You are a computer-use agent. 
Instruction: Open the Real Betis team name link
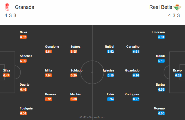[x=161, y=7]
